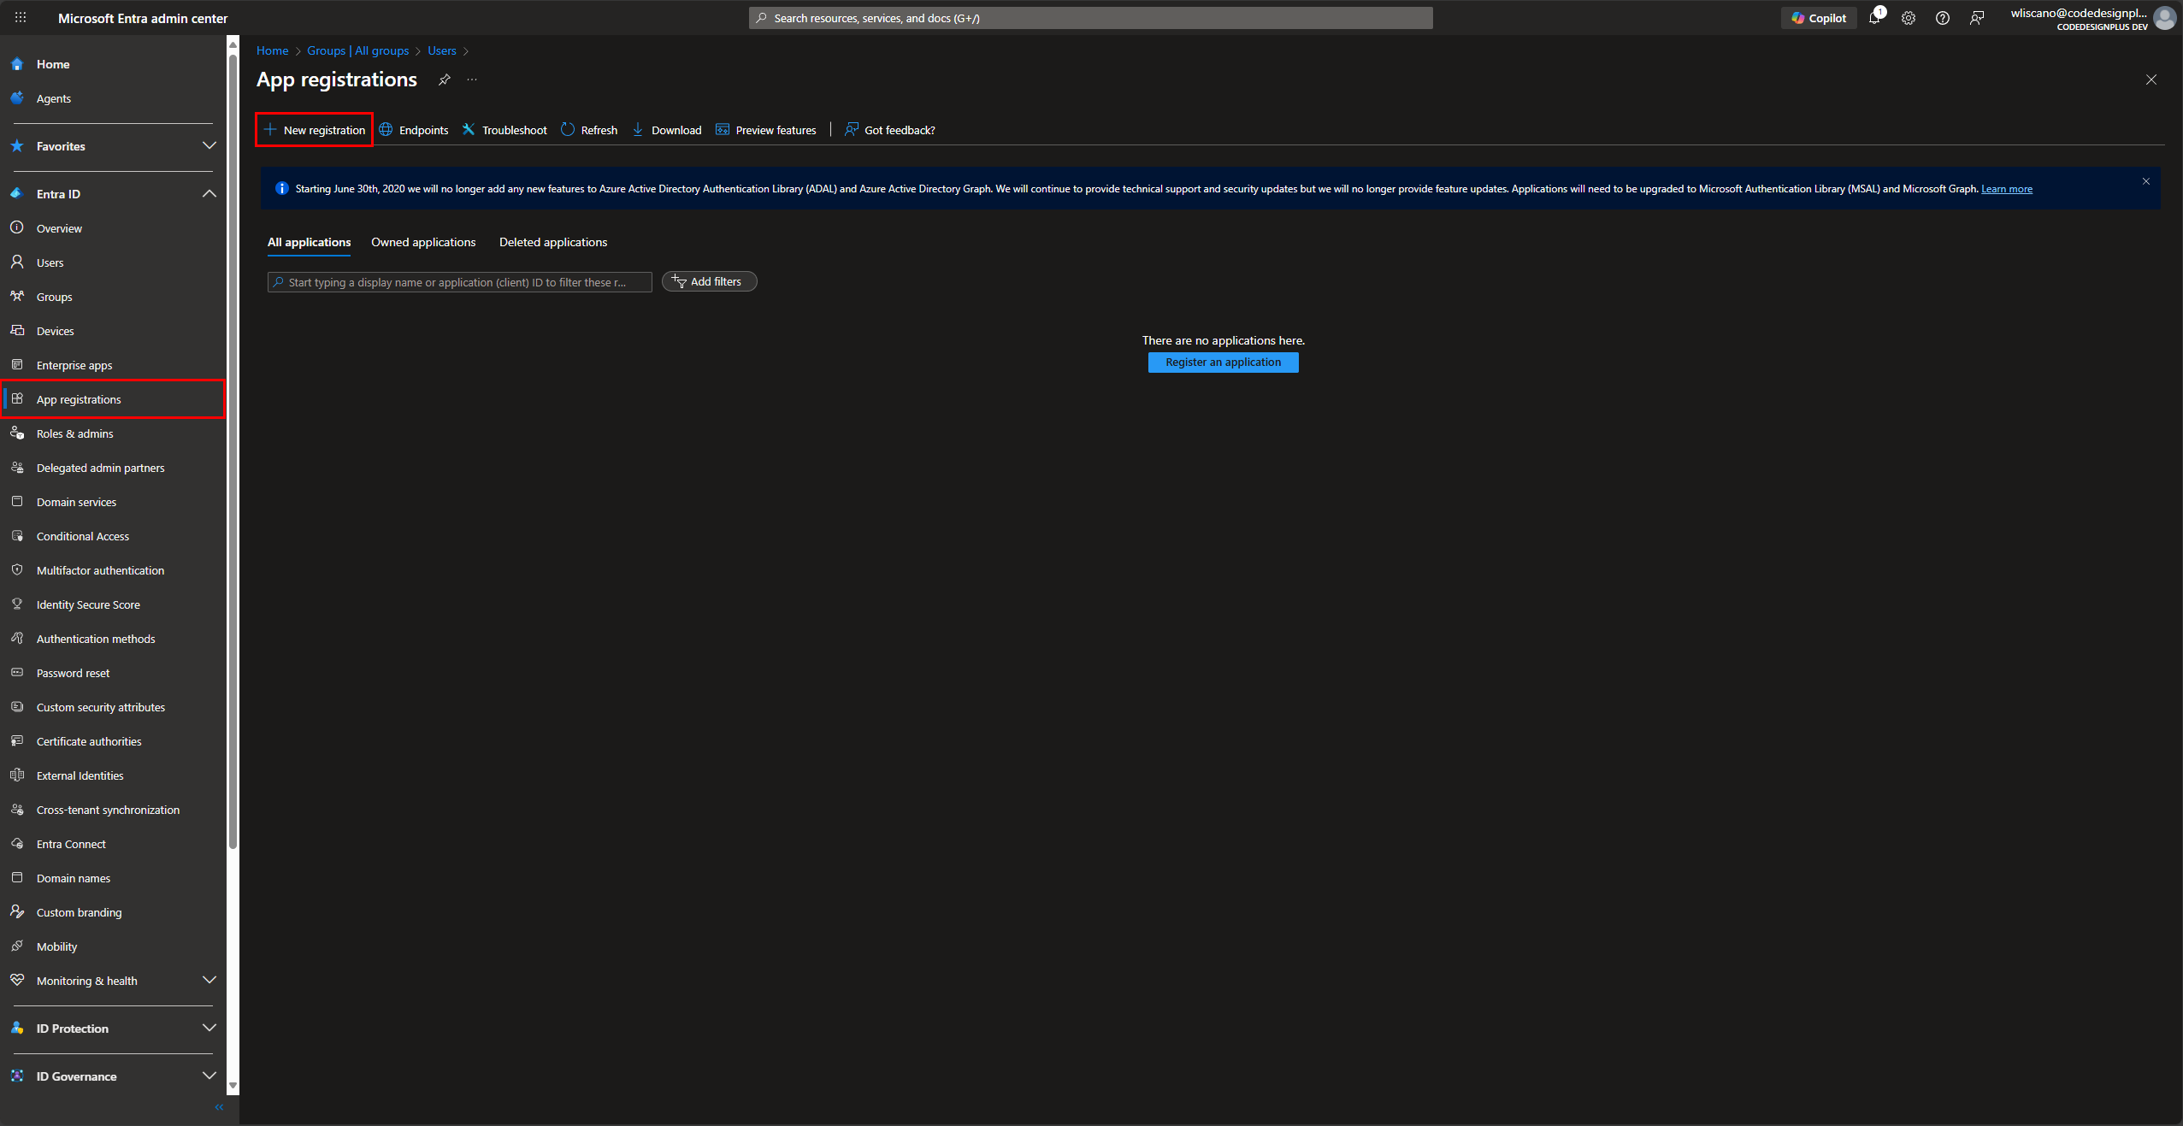
Task: Collapse the sidebar with double chevron
Action: [x=219, y=1107]
